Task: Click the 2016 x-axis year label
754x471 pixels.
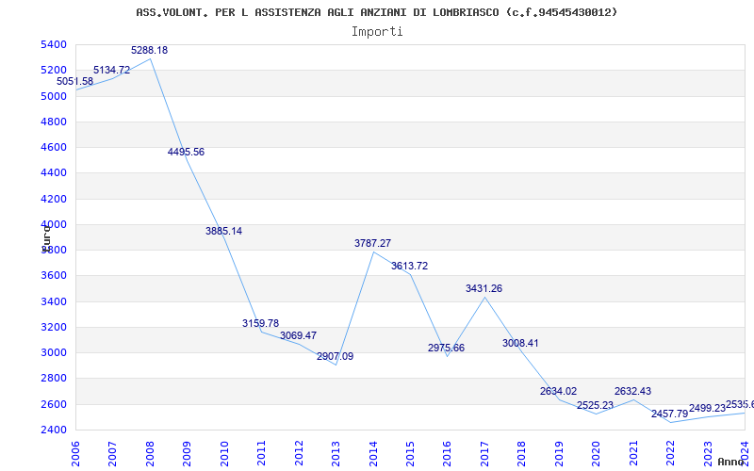Action: point(447,454)
